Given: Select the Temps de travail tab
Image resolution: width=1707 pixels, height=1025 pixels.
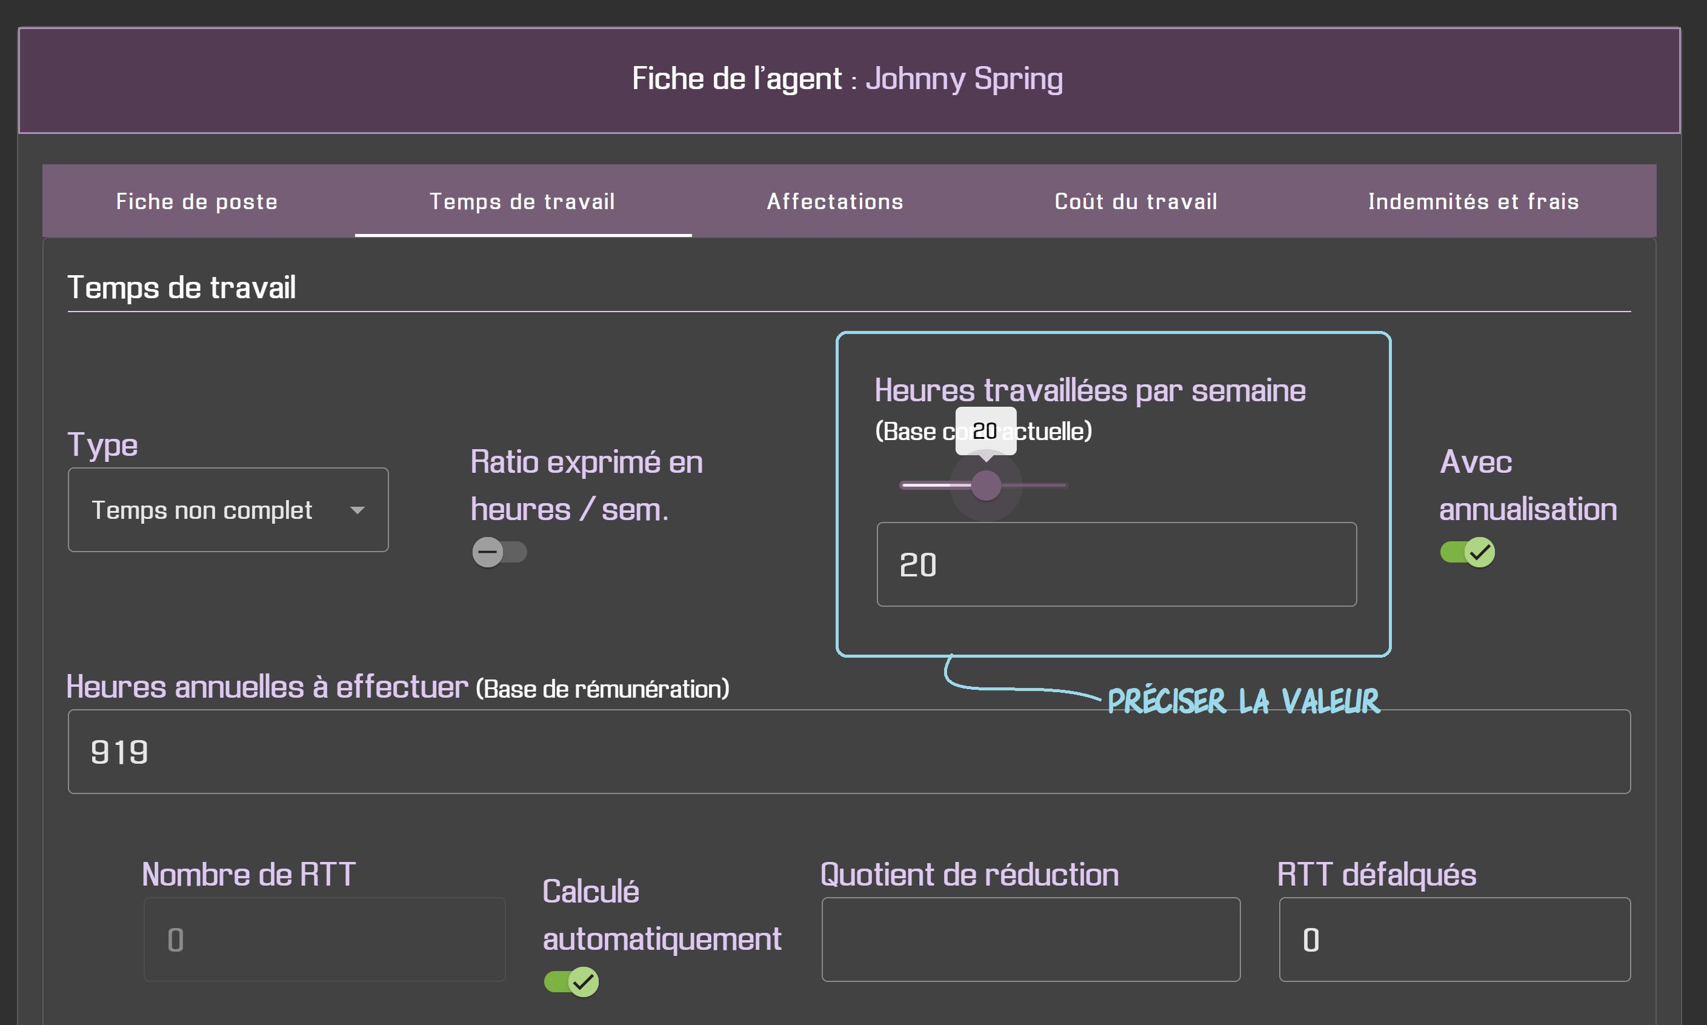Looking at the screenshot, I should [523, 201].
